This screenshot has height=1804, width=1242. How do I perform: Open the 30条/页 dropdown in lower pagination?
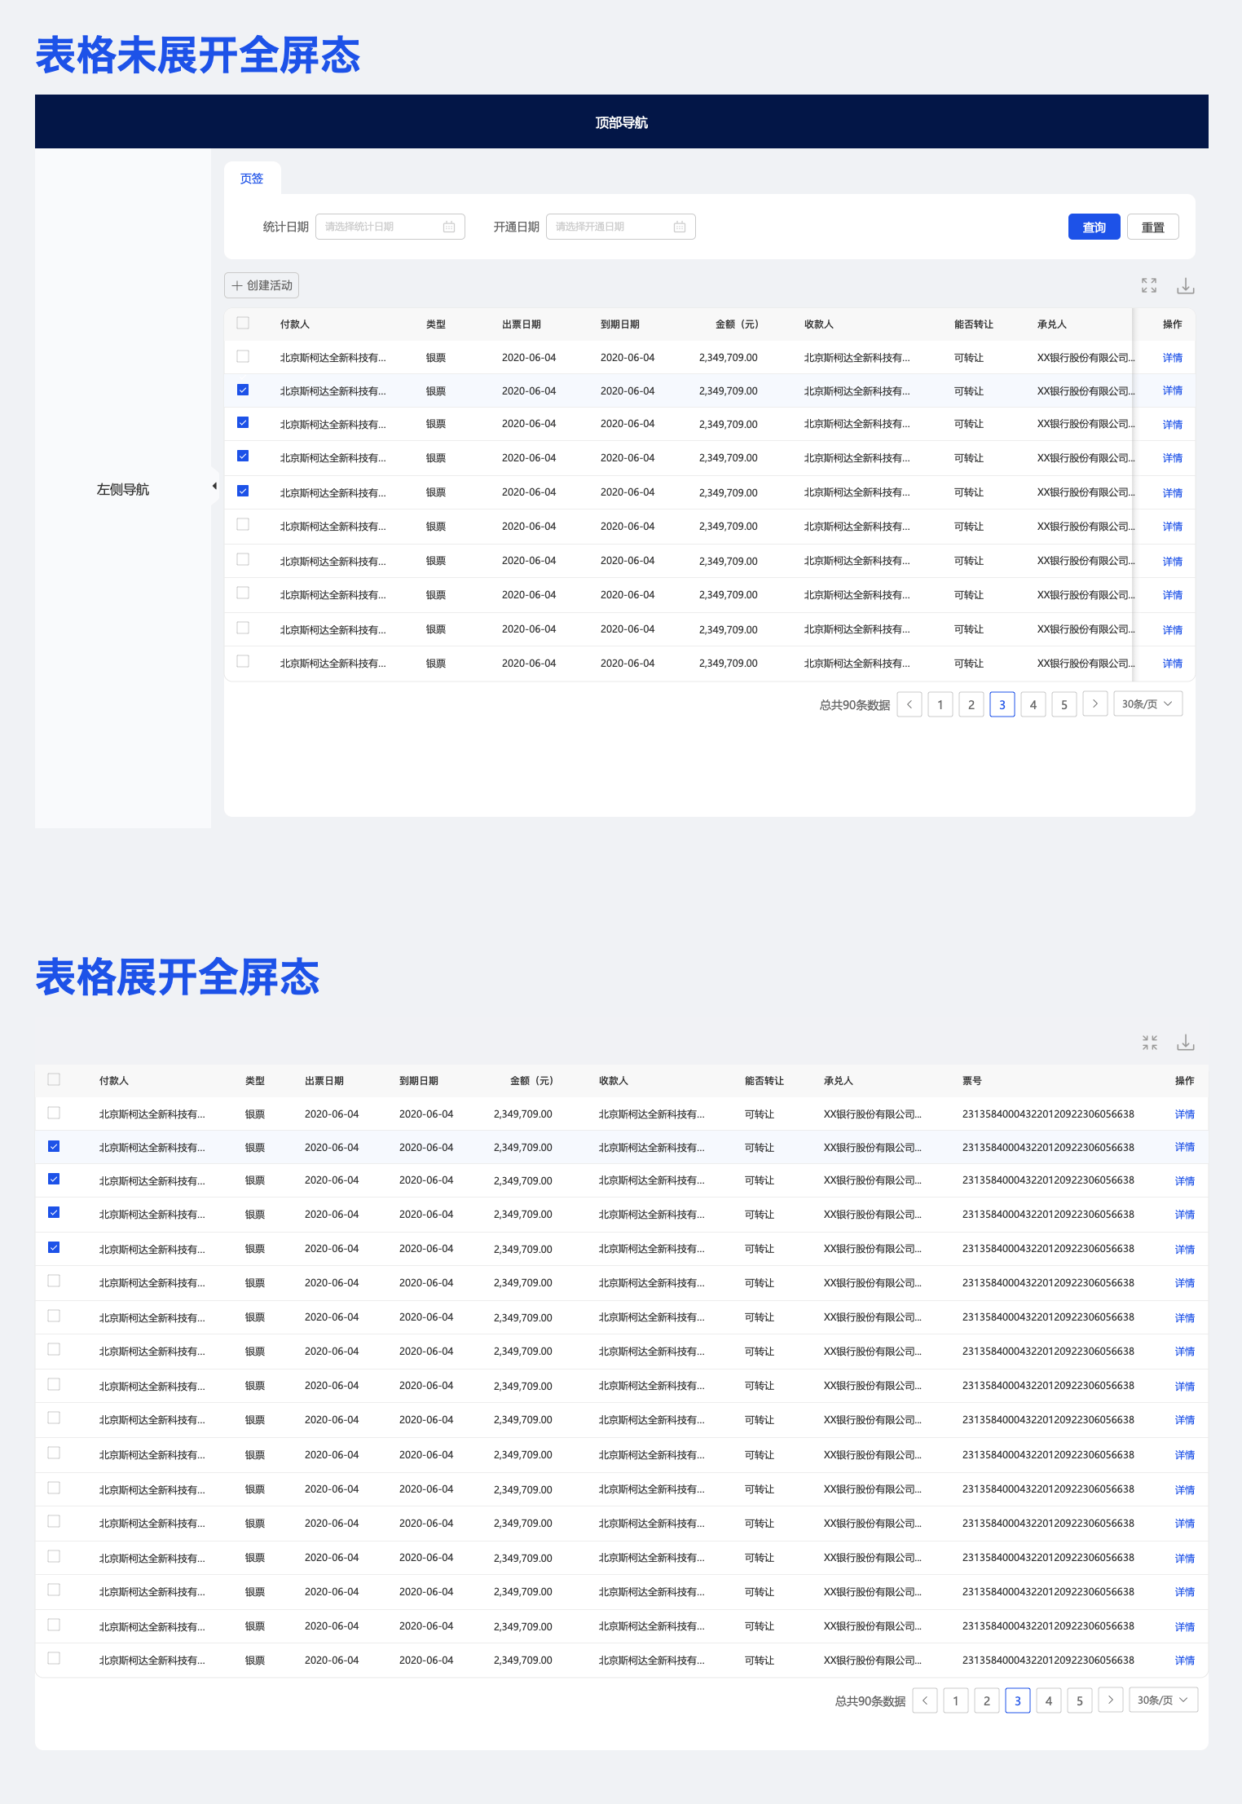coord(1163,1700)
